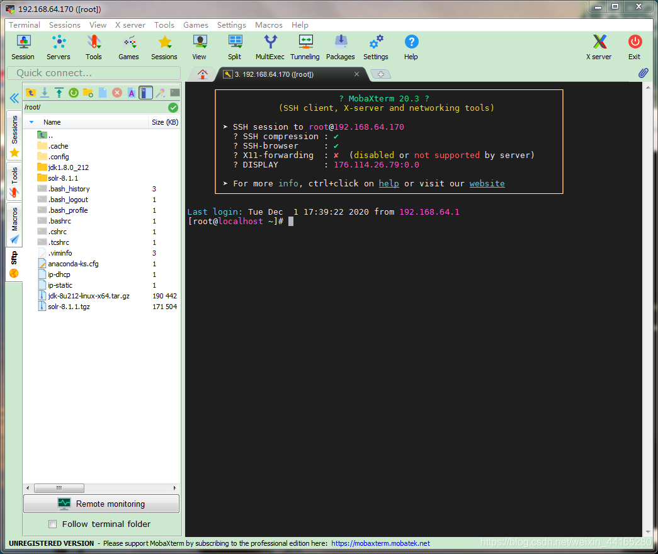Open the Help question mark icon
Viewport: 658px width, 554px height.
(x=411, y=47)
